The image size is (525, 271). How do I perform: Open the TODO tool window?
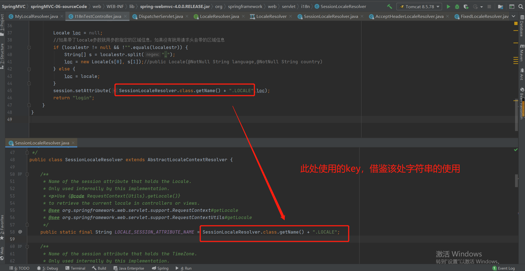[19, 268]
